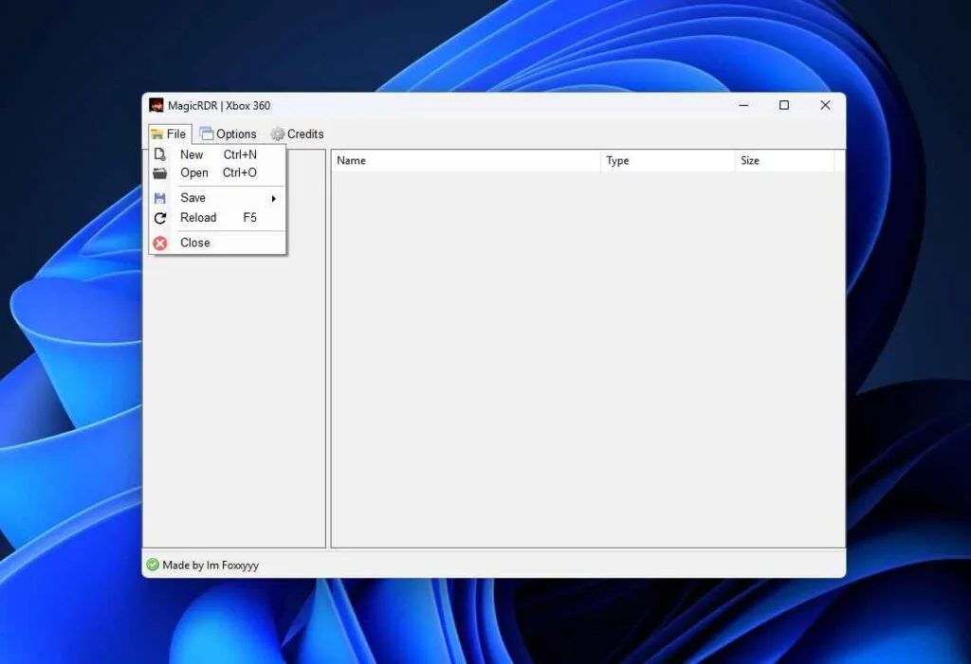Click the File menu folder icon

click(x=156, y=135)
